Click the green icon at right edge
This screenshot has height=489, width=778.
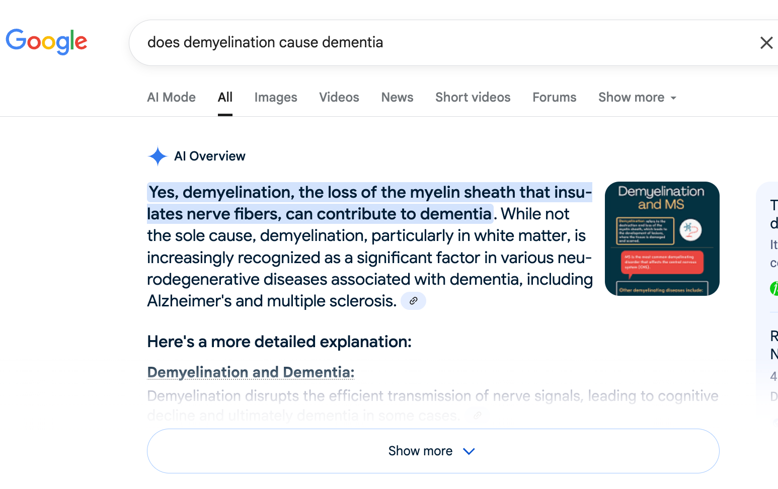pyautogui.click(x=774, y=288)
